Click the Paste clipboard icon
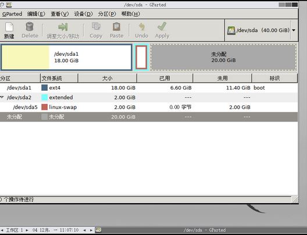The image size is (307, 235). coord(116,27)
